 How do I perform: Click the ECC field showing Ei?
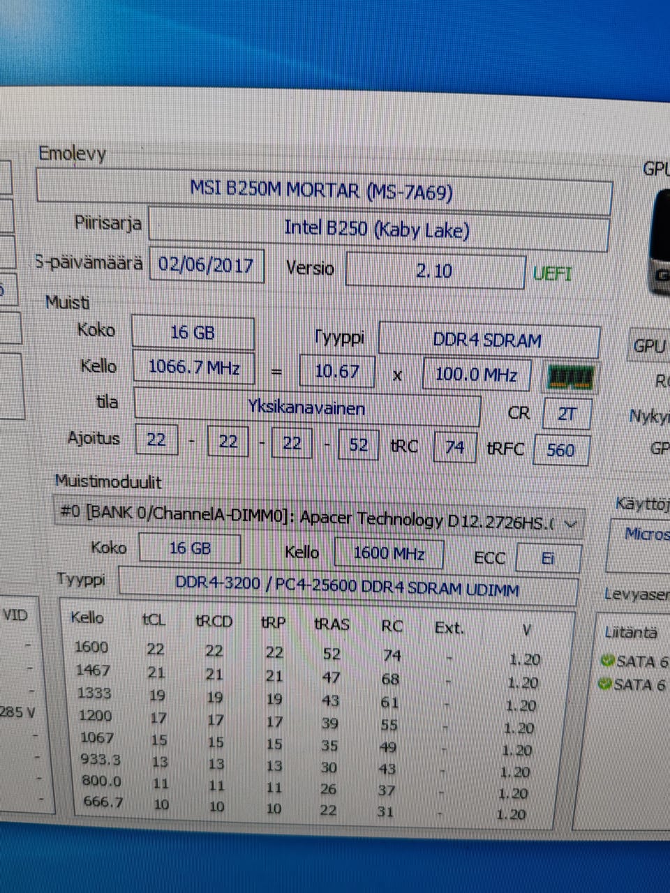548,558
